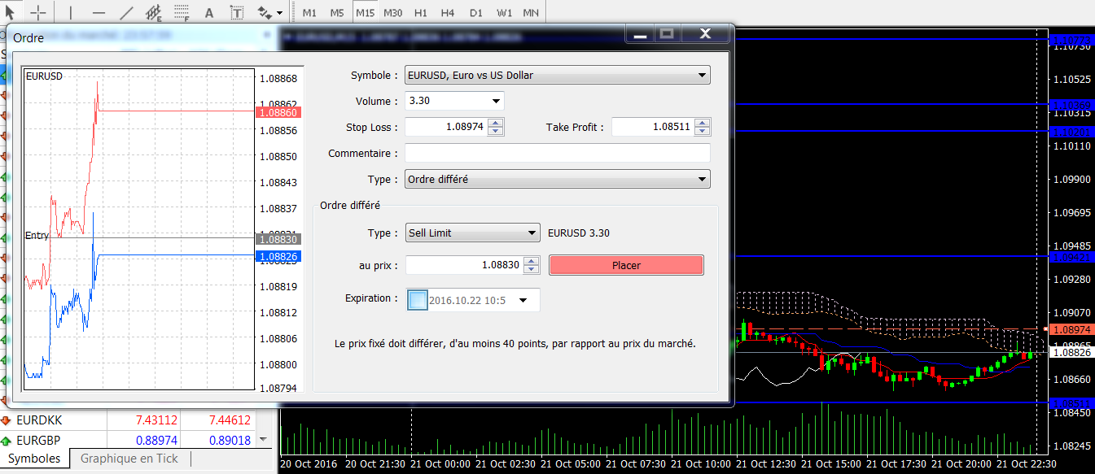This screenshot has width=1095, height=474.
Task: Switch chart to H1 timeframe
Action: click(420, 13)
